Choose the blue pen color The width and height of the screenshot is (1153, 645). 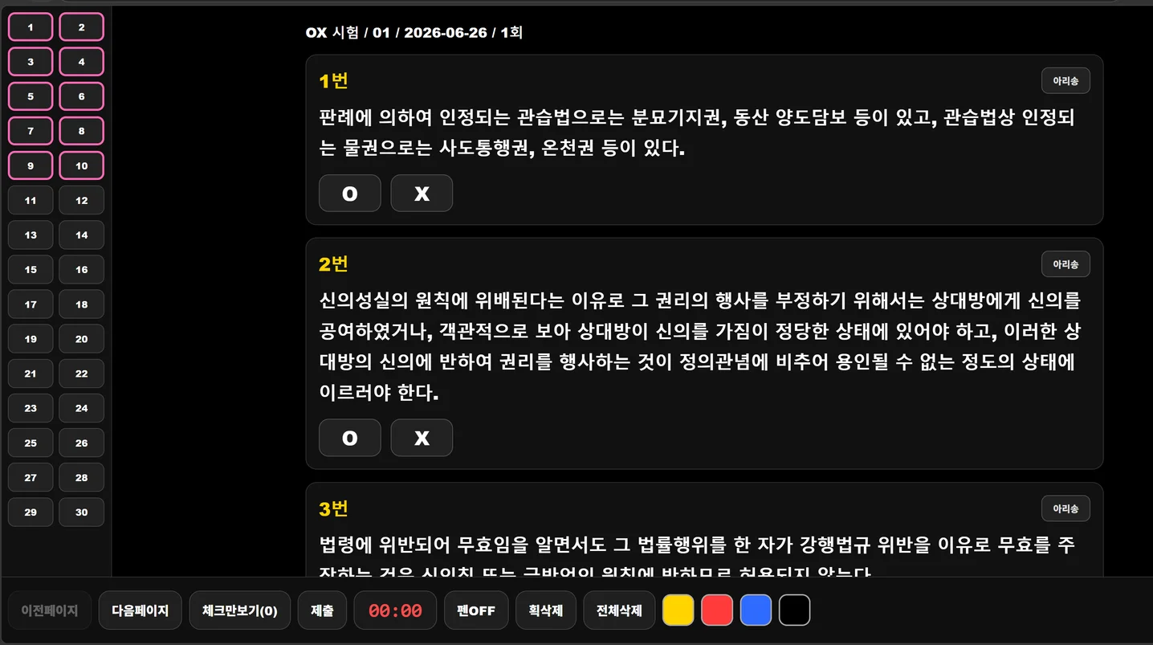pos(756,610)
